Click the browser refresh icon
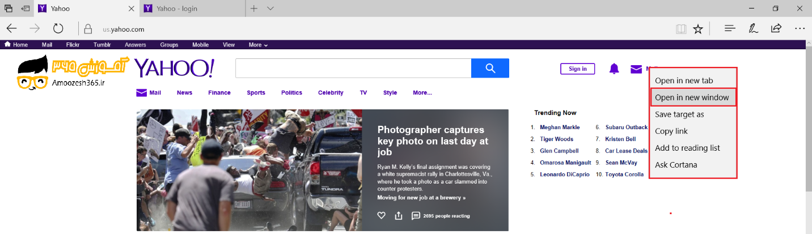The image size is (812, 234). point(58,29)
